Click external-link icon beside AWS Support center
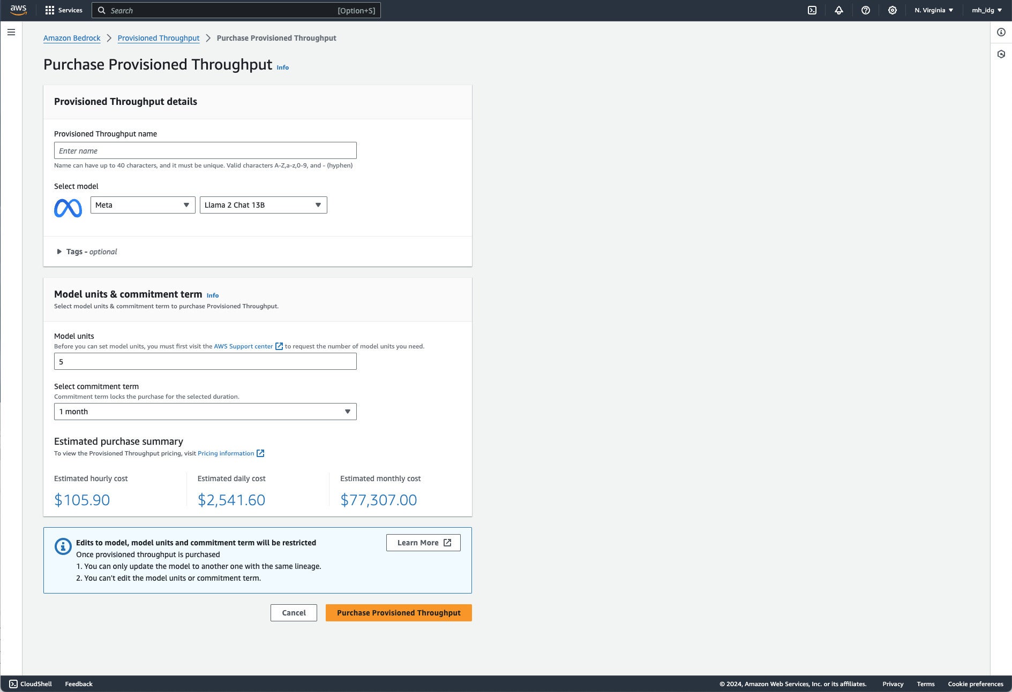Image resolution: width=1012 pixels, height=692 pixels. point(279,346)
